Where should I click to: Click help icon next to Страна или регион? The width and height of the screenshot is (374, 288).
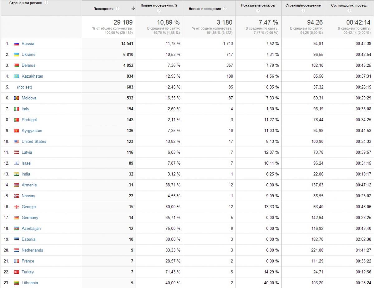46,3
